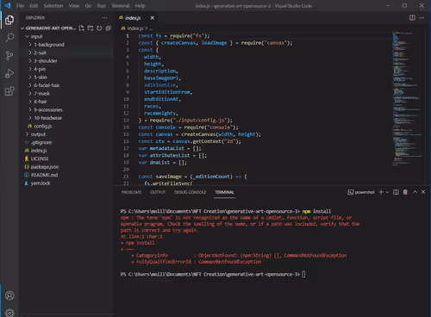Place cursor on line 21 saveImage code
Image resolution: width=431 pixels, height=317 pixels.
192,177
